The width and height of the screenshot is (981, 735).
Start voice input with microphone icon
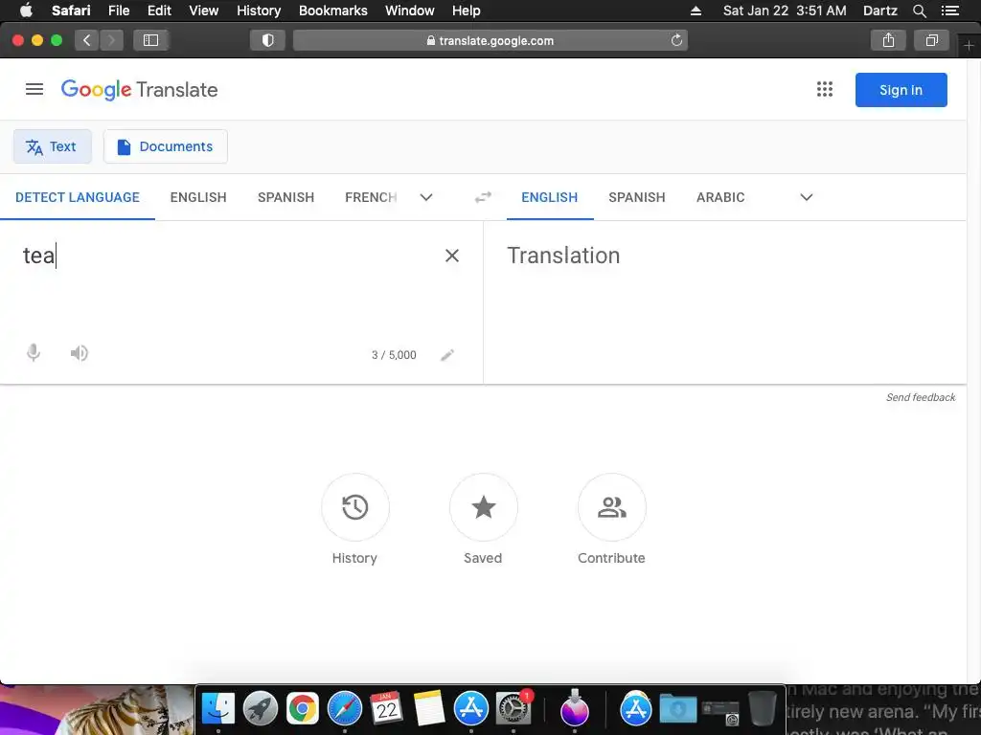34,353
